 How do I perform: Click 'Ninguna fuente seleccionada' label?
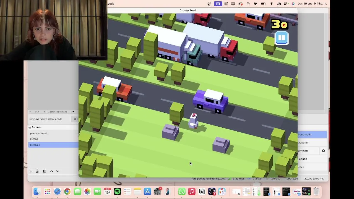(46, 119)
